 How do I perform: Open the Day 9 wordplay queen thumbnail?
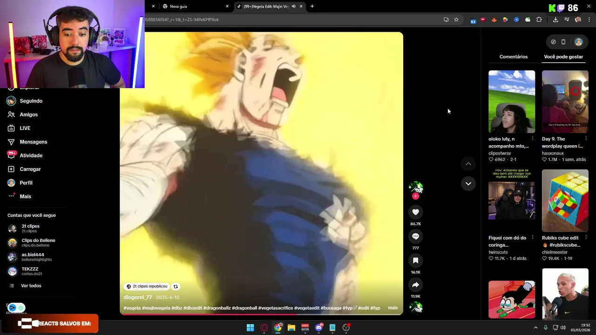pyautogui.click(x=565, y=102)
